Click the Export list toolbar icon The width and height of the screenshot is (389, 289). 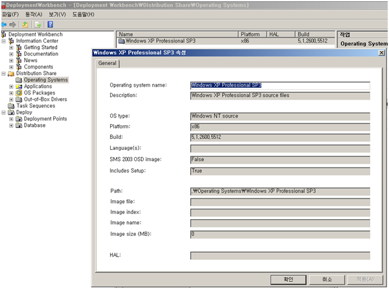(38, 25)
